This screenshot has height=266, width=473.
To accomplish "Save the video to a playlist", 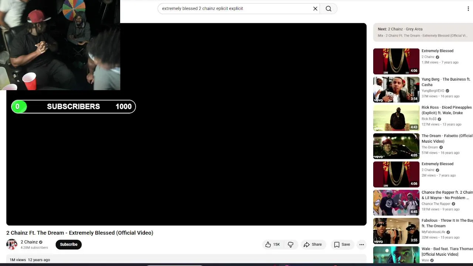I will tap(342, 245).
